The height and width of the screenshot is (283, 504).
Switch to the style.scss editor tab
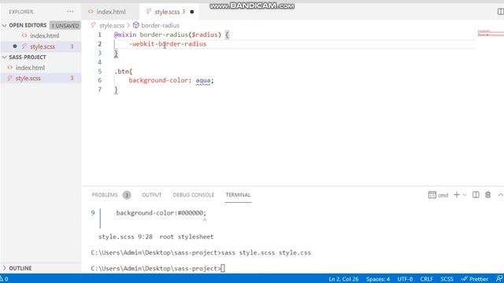tap(167, 12)
